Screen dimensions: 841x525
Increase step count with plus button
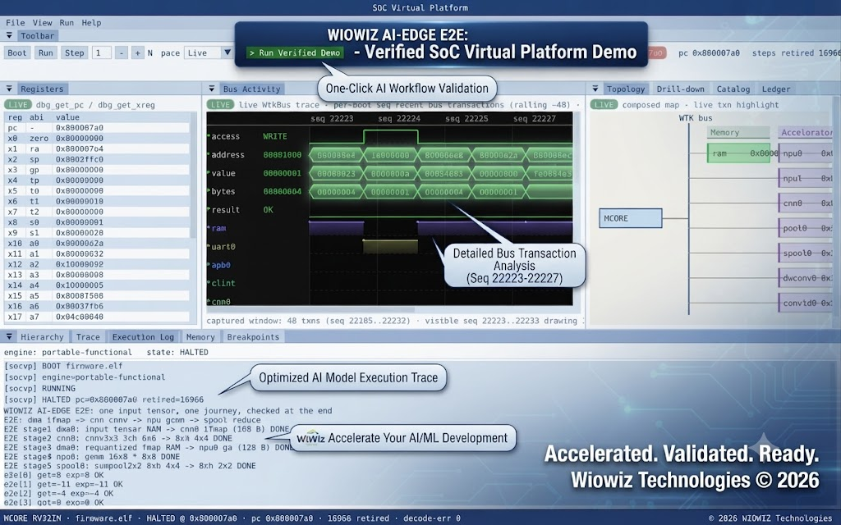point(137,52)
